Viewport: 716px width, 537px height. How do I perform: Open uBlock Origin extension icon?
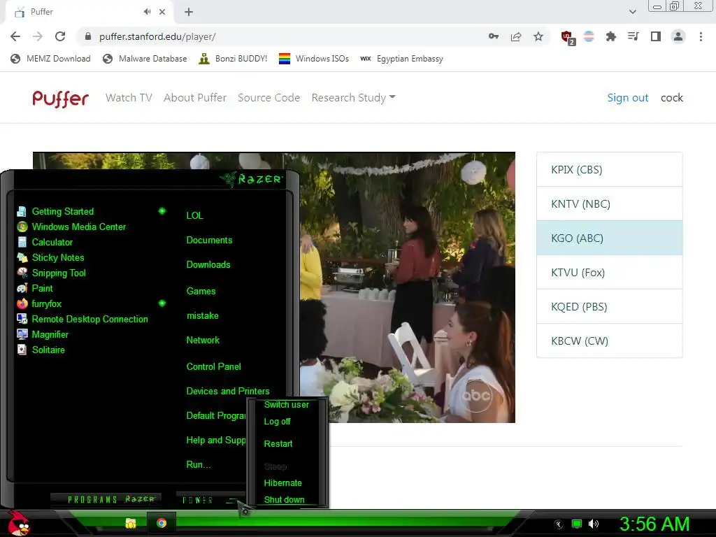(568, 37)
